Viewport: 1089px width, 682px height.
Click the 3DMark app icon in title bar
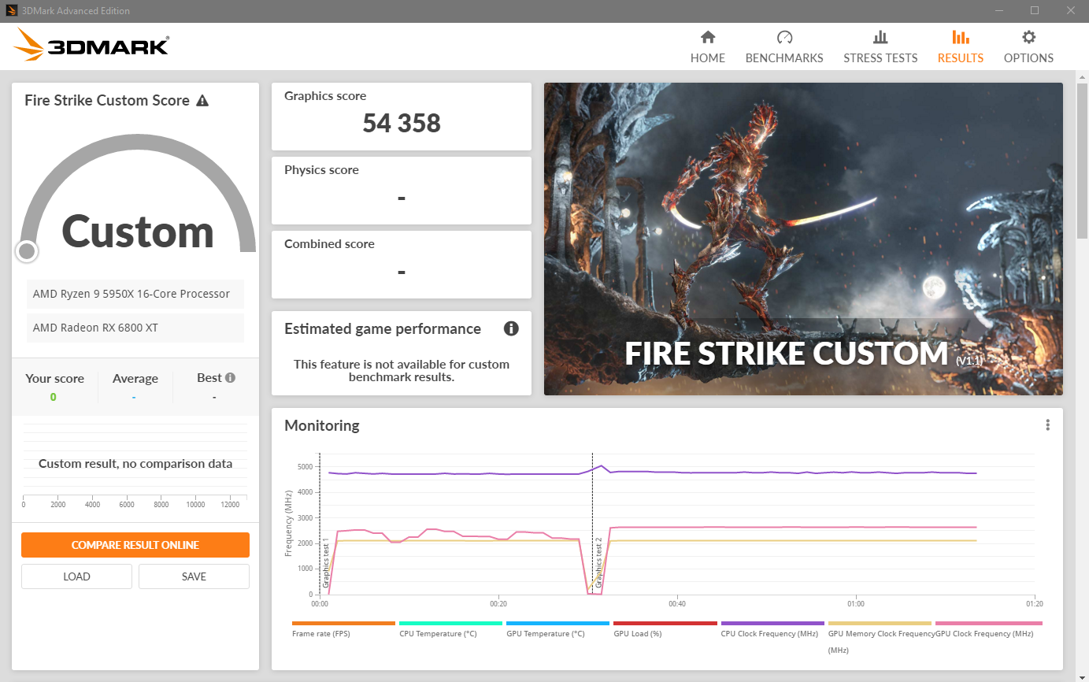pos(13,11)
